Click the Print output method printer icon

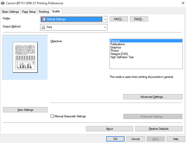[43, 27]
